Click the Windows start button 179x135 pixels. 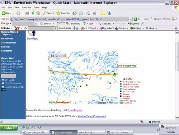click(9, 127)
